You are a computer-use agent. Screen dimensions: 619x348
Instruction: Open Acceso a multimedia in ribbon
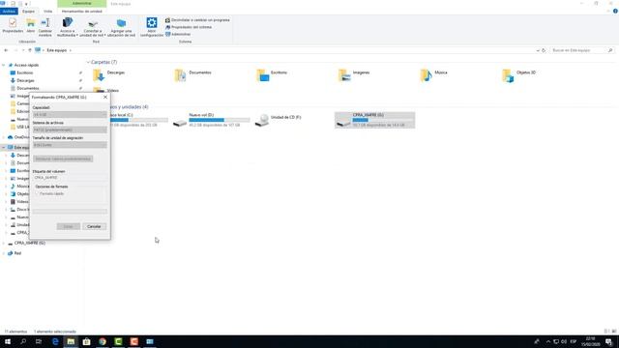[68, 27]
